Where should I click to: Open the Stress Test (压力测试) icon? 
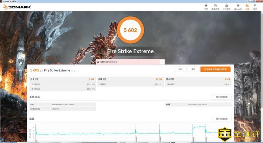point(226,7)
